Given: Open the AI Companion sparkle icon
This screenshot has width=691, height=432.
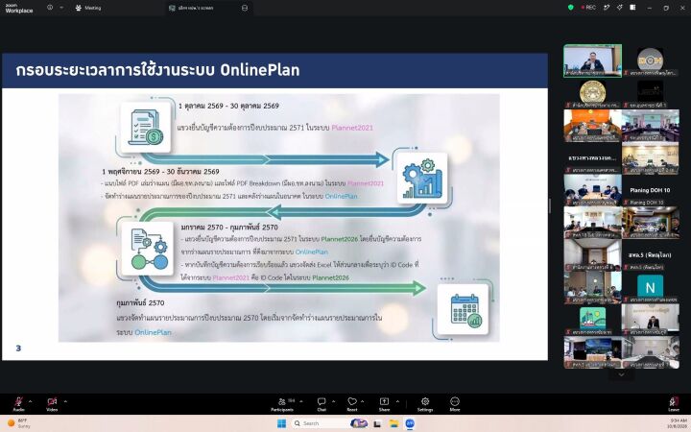Looking at the screenshot, I should (x=620, y=8).
